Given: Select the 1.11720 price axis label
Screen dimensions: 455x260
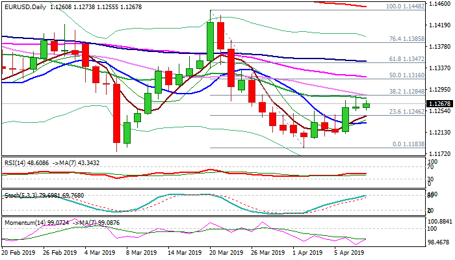Looking at the screenshot, I should tap(440, 153).
